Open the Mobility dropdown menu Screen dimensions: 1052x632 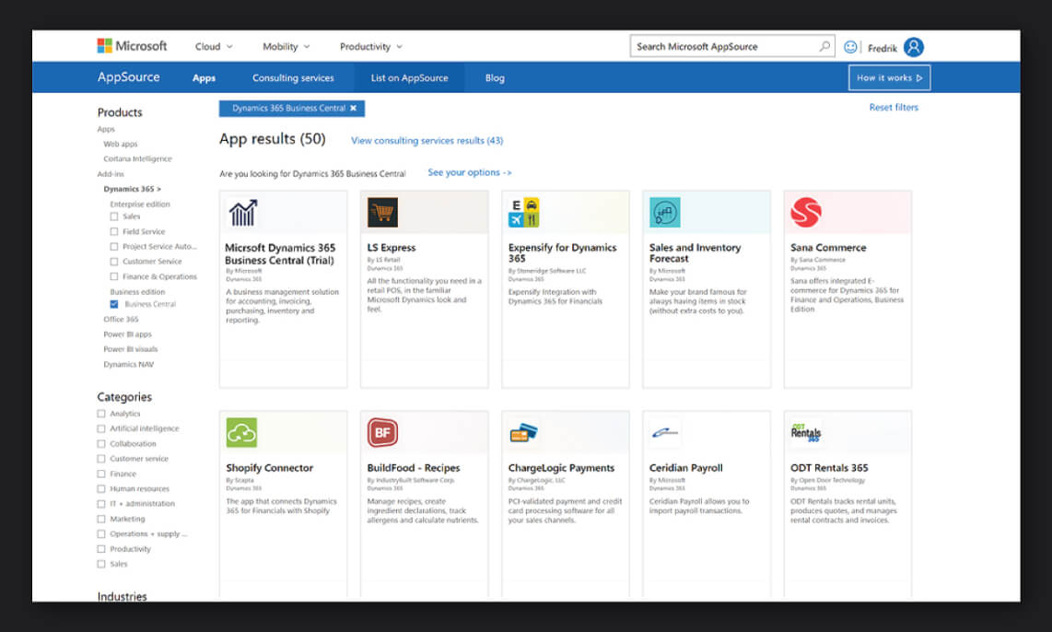(286, 47)
